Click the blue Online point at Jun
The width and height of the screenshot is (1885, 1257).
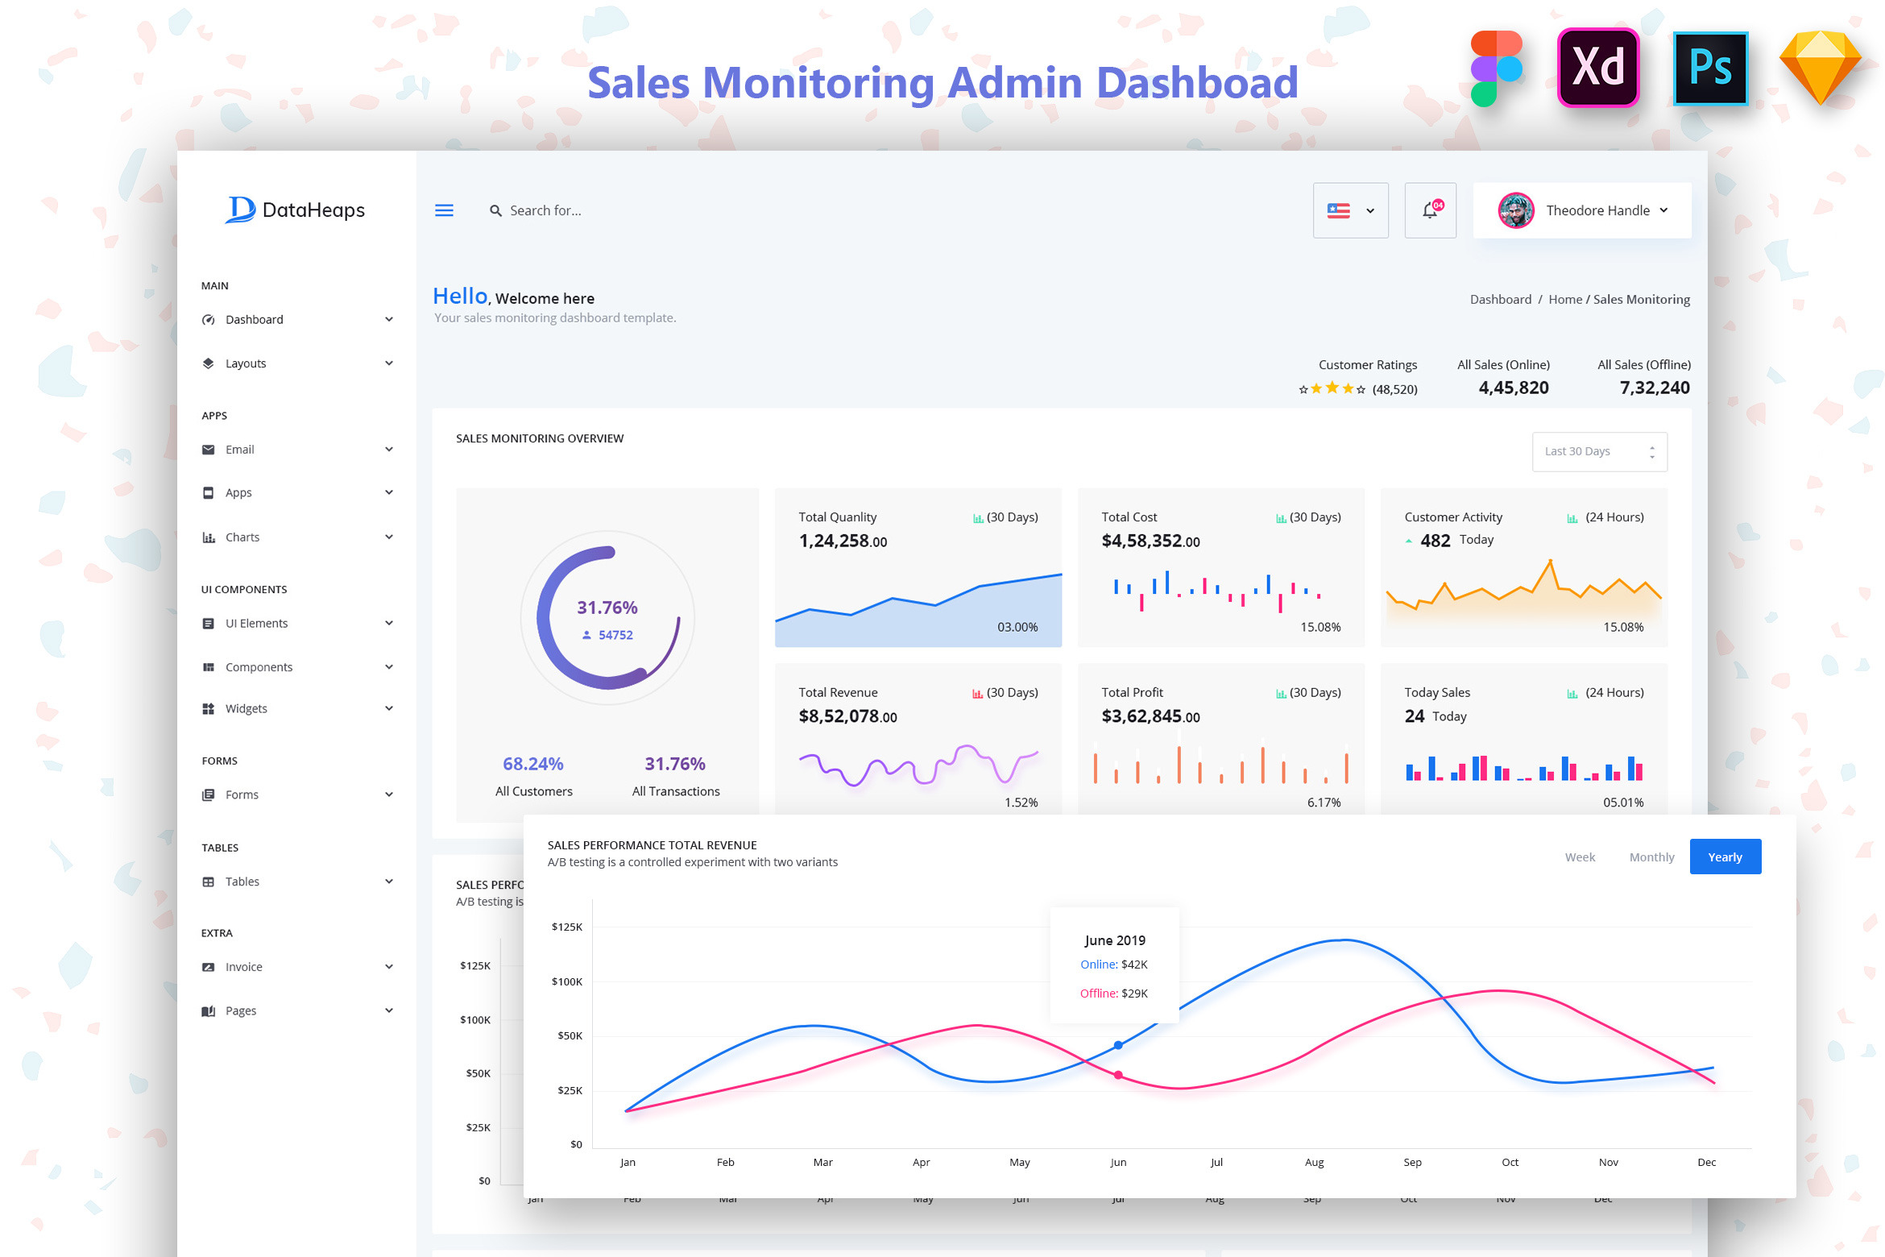coord(1117,1045)
